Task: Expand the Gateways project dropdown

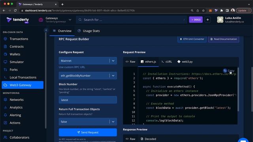Action: (70, 20)
